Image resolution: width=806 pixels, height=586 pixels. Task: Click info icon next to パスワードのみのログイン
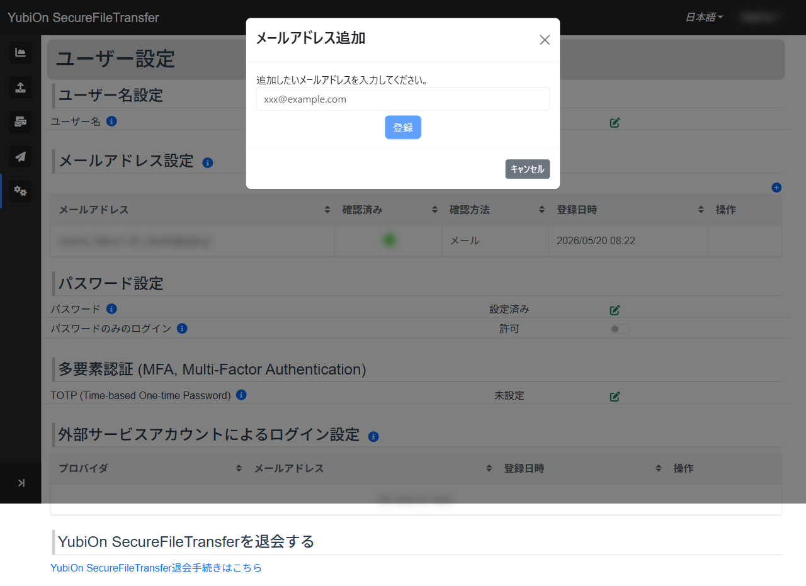pos(182,328)
